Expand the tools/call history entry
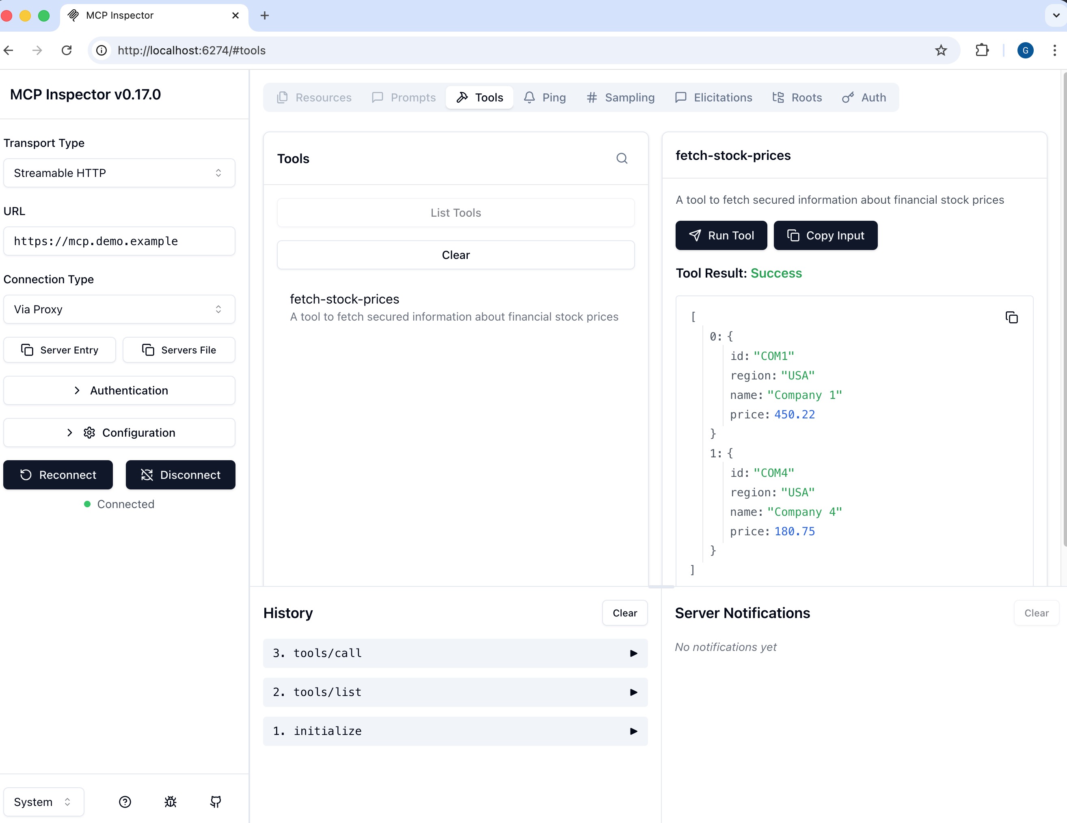This screenshot has height=823, width=1067. [455, 653]
